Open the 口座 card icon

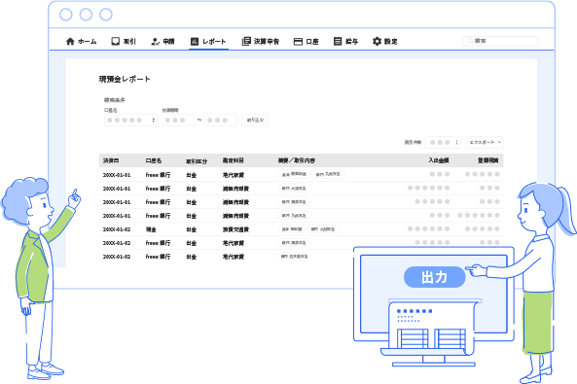tap(298, 42)
